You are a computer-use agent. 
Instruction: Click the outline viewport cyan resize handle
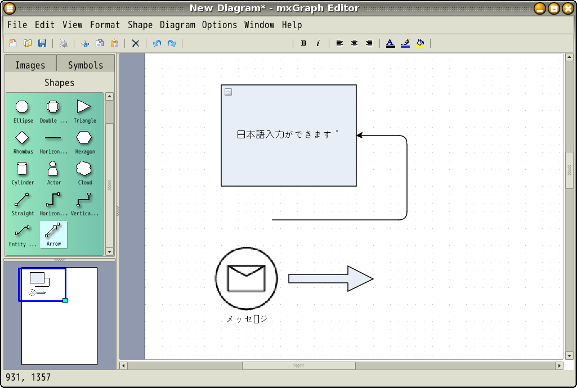pos(65,300)
